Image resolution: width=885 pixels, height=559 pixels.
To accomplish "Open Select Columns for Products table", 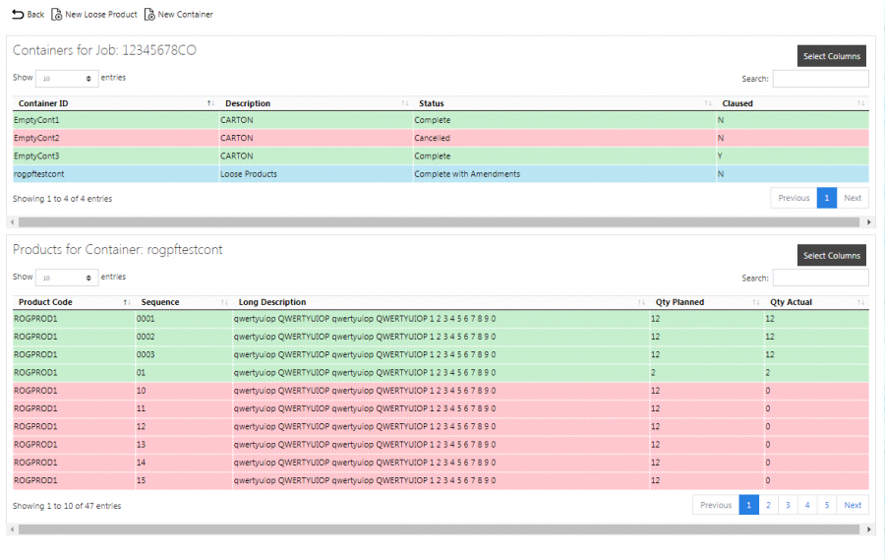I will (831, 255).
